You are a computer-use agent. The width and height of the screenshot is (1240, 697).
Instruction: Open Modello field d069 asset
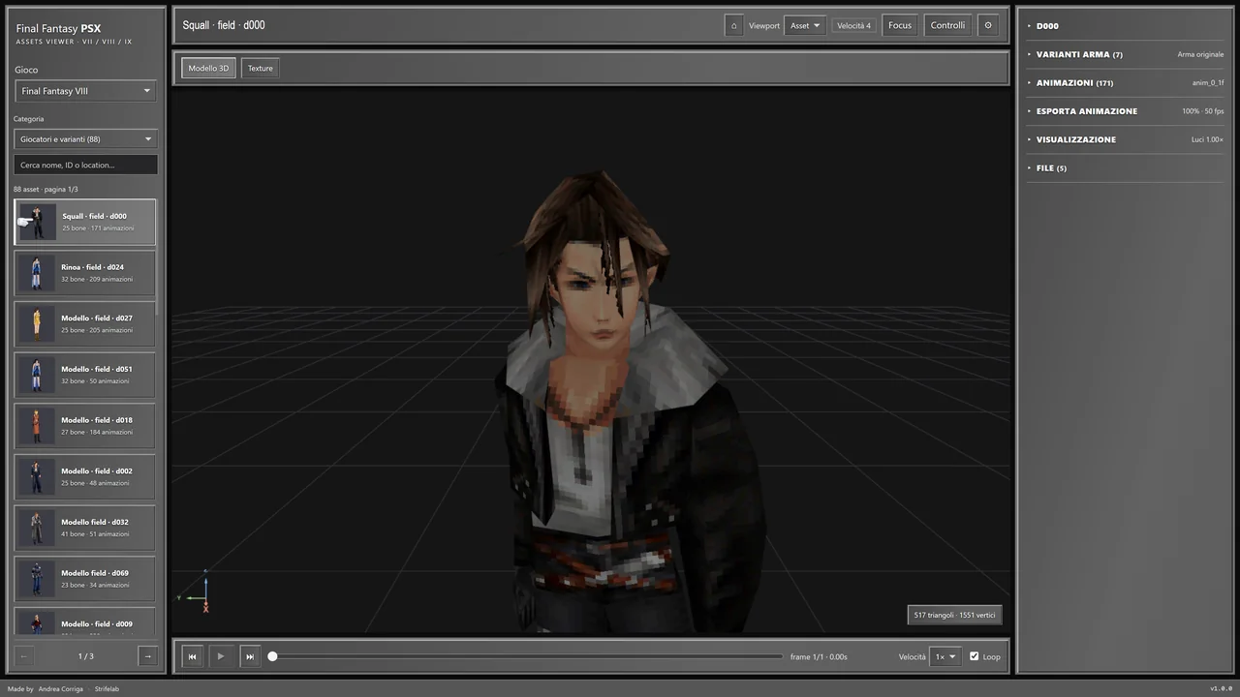coord(84,579)
